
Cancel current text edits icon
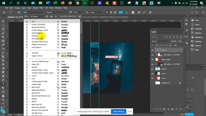[x=139, y=12]
